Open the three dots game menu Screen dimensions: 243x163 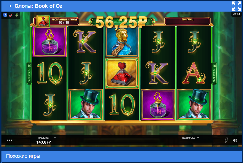coord(10,140)
